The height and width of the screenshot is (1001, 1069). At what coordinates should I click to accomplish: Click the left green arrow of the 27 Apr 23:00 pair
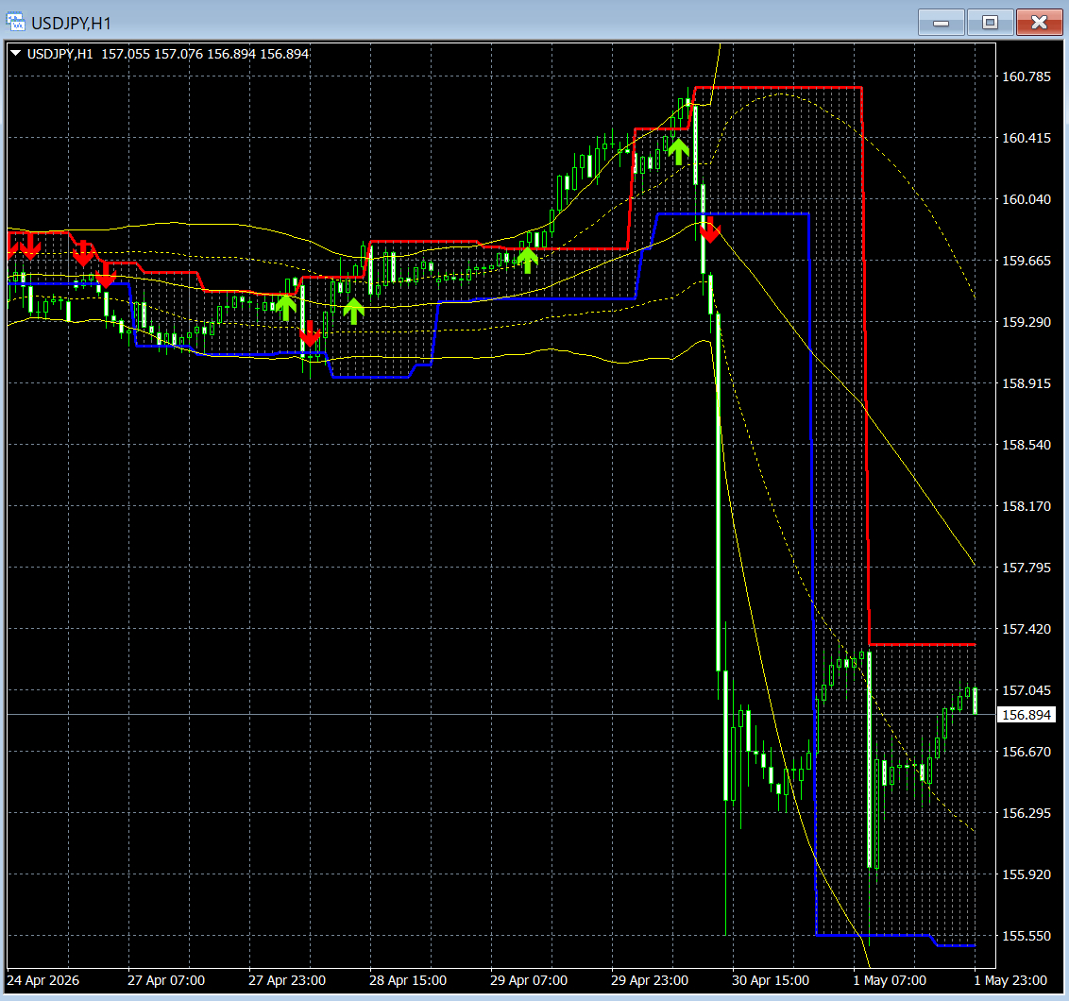285,308
